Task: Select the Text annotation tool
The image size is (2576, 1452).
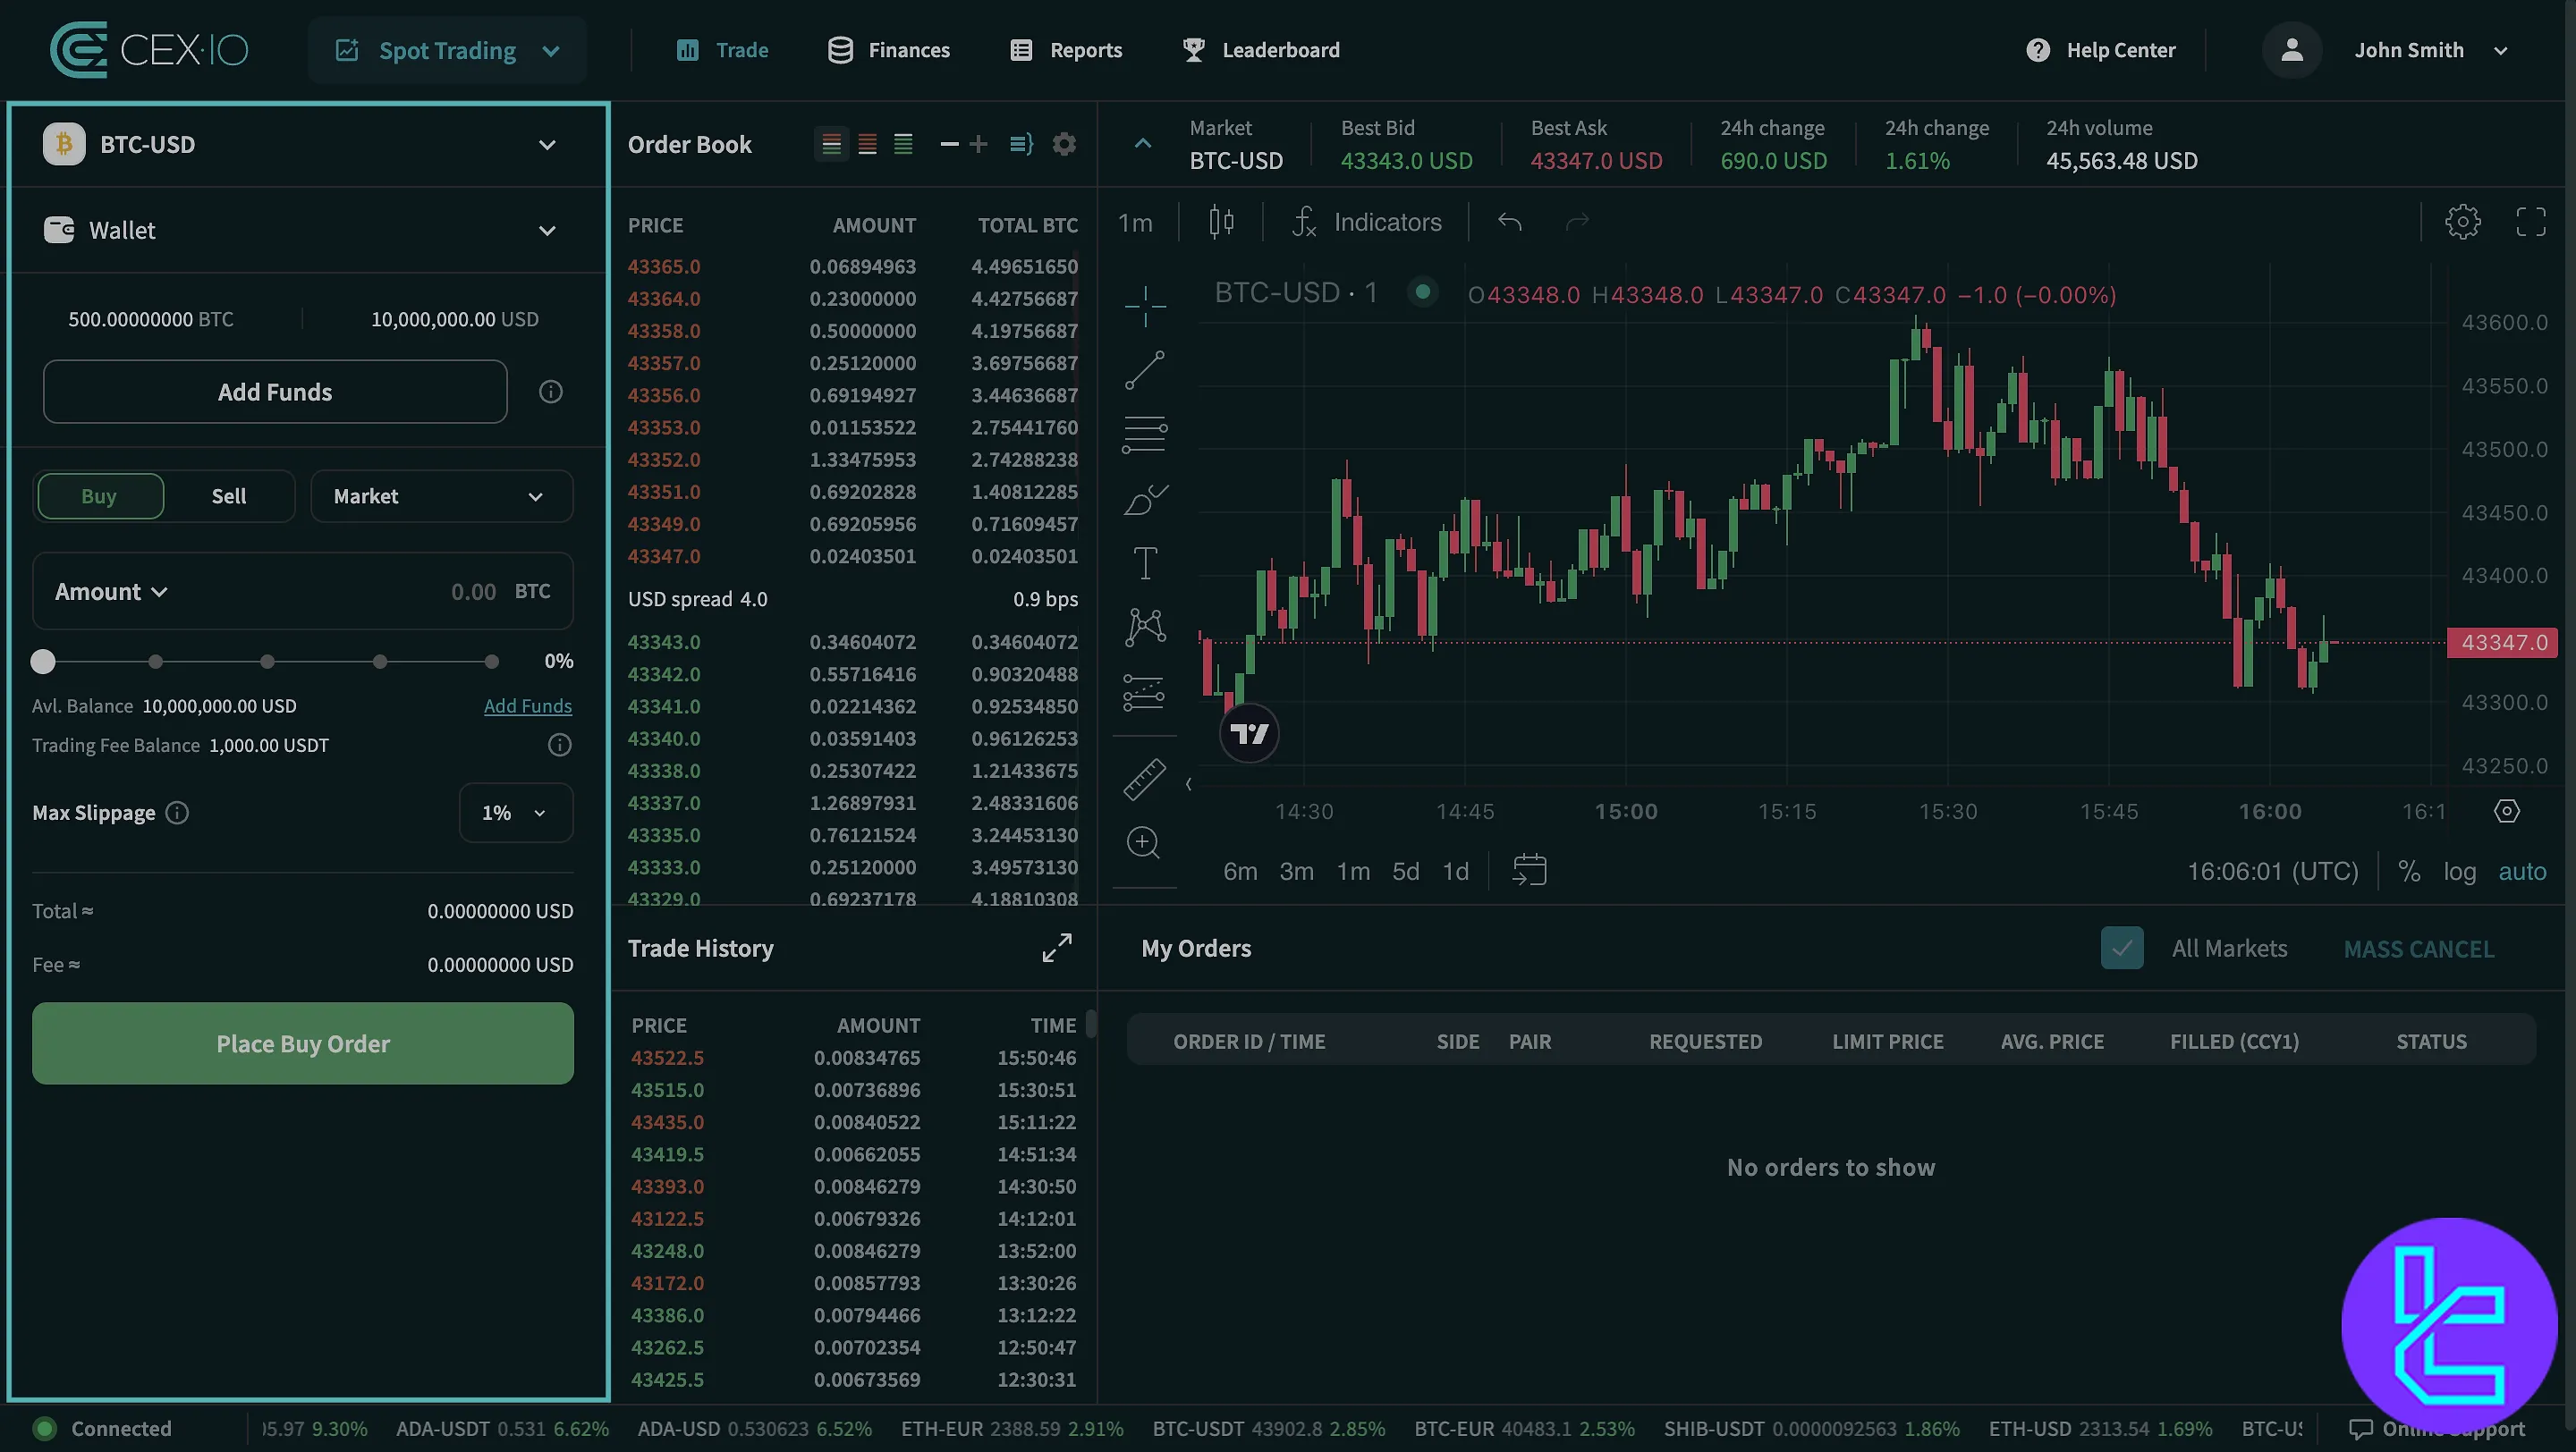Action: [x=1145, y=562]
